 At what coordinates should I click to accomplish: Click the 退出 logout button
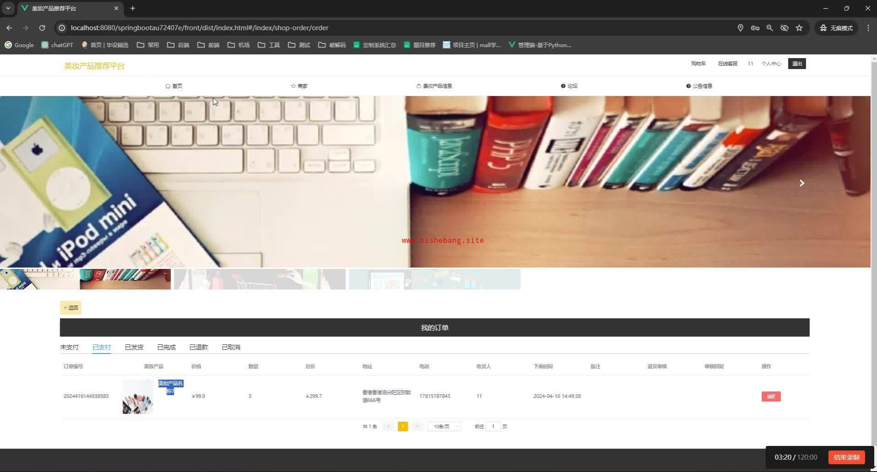[x=797, y=64]
